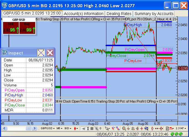The width and height of the screenshot is (189, 137).
Task: Open the GBP/USD symbol dropdown
Action: 48,128
